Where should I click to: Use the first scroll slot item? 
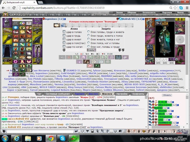(x=57, y=25)
